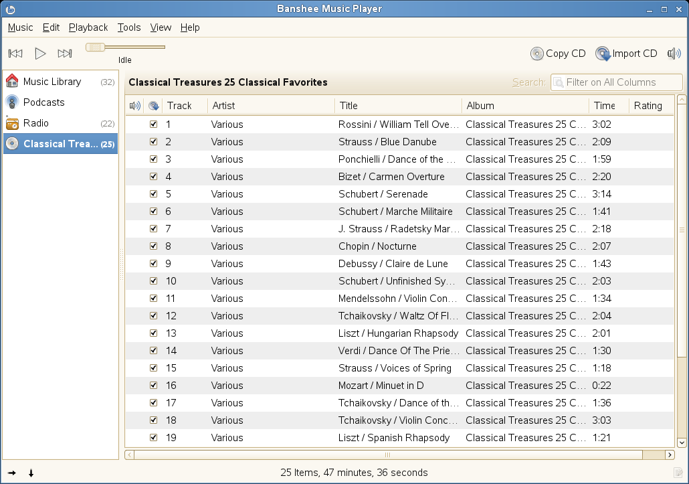Click the time value 0:22

tap(601, 385)
